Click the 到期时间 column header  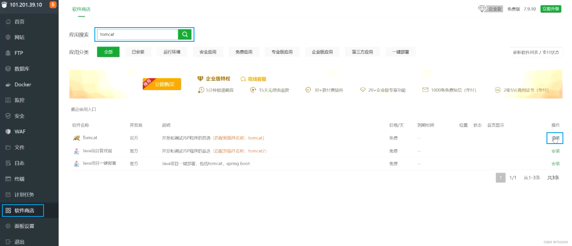point(425,125)
